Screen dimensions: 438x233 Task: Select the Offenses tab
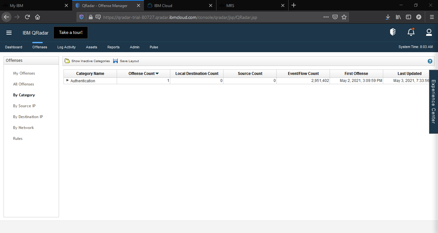[40, 47]
